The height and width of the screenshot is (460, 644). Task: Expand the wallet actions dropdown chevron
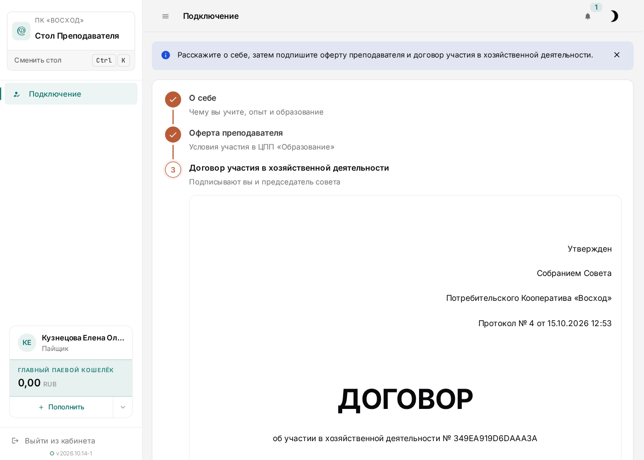[123, 407]
